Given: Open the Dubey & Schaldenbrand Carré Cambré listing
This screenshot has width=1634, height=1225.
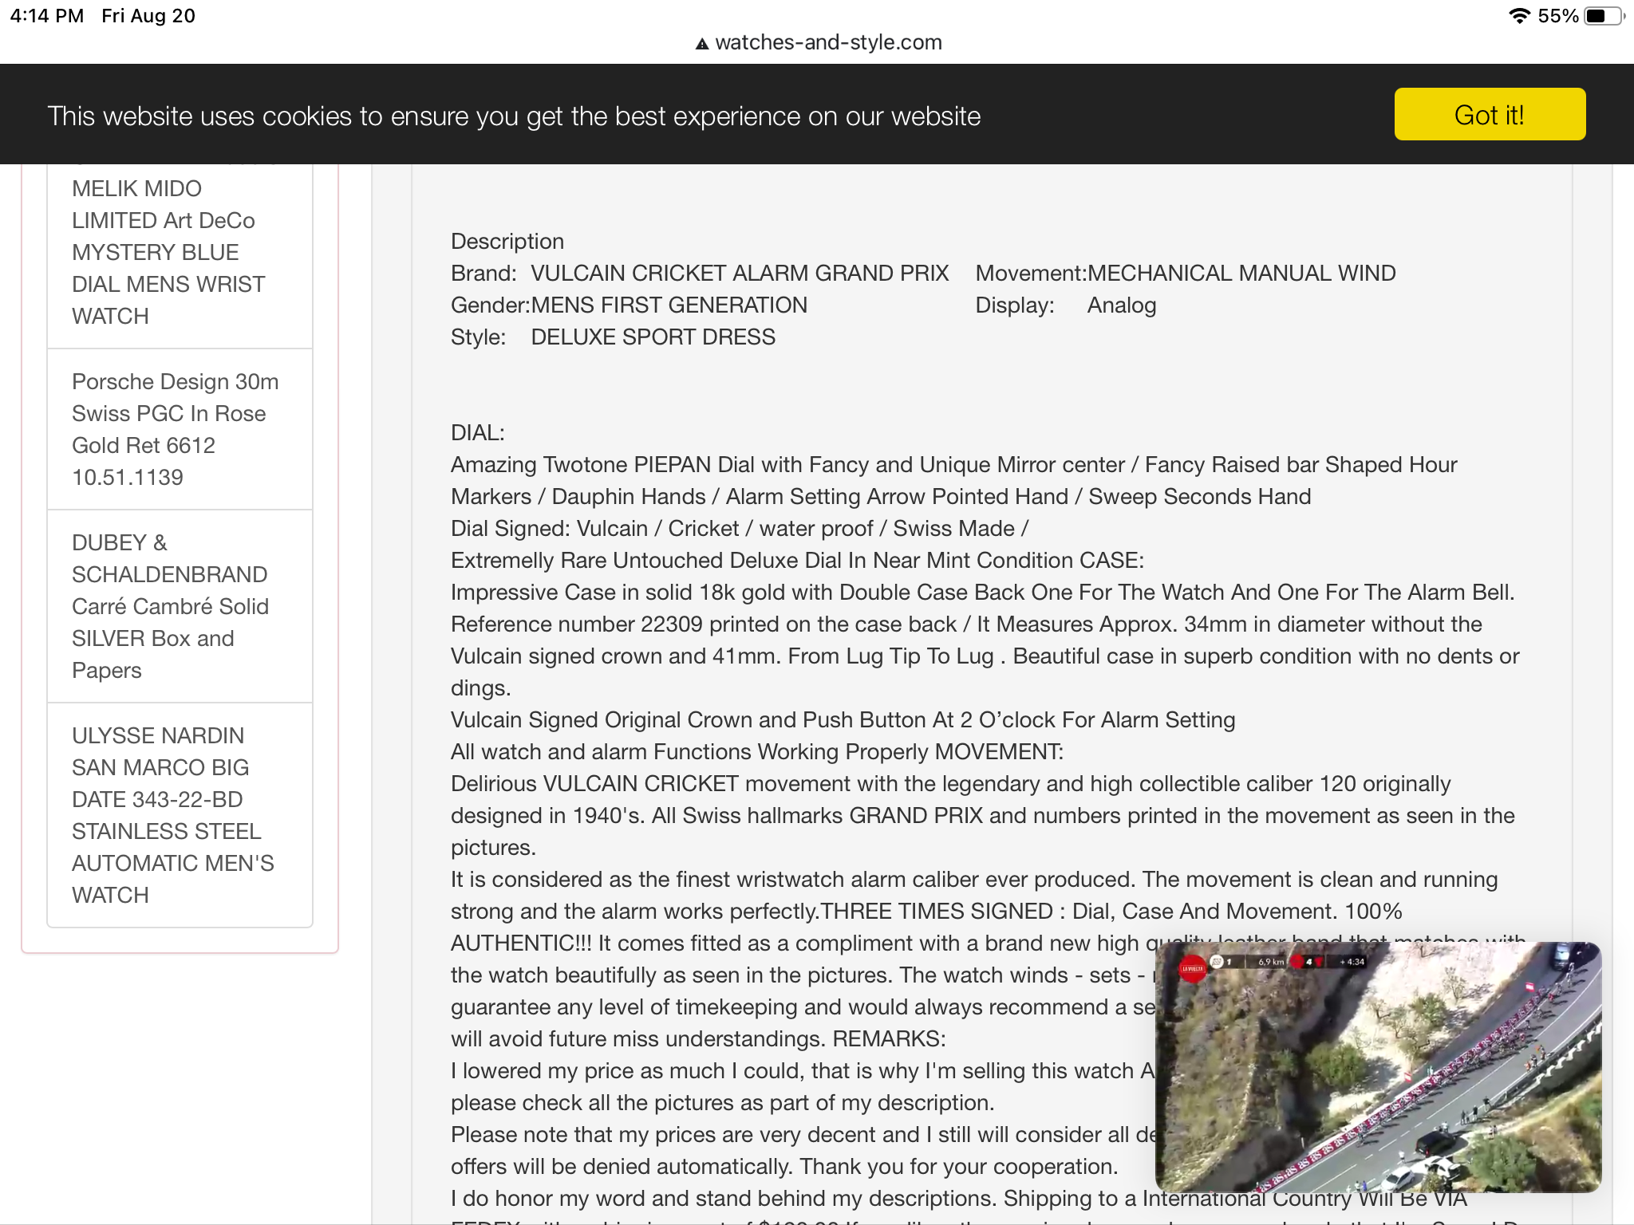Looking at the screenshot, I should pyautogui.click(x=170, y=606).
